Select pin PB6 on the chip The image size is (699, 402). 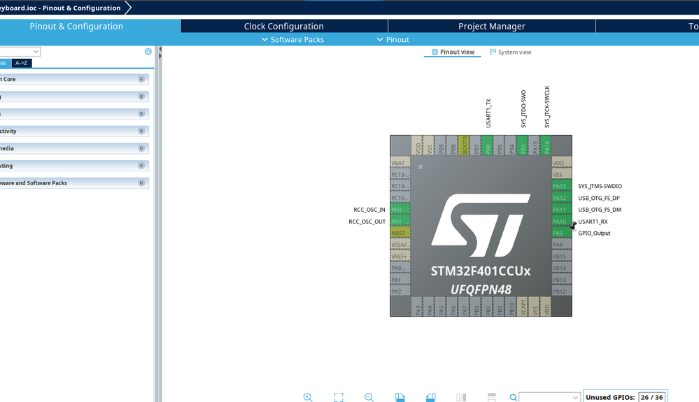point(488,145)
